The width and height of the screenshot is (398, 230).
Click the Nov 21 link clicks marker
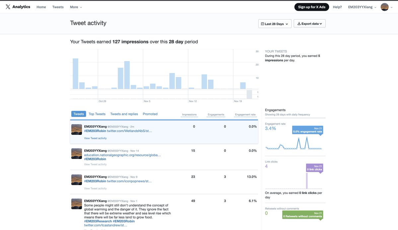pyautogui.click(x=314, y=168)
